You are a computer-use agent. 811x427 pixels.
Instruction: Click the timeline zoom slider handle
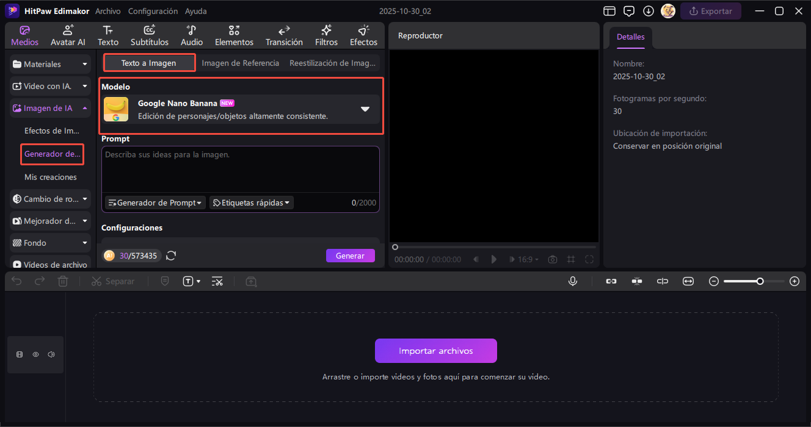pos(760,281)
